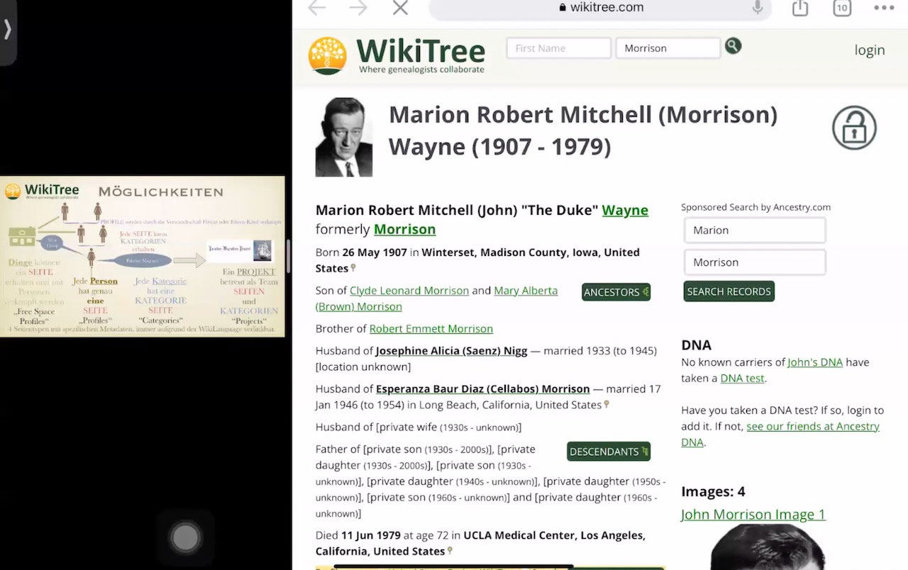Click the First Name search field
This screenshot has width=908, height=570.
tap(558, 48)
